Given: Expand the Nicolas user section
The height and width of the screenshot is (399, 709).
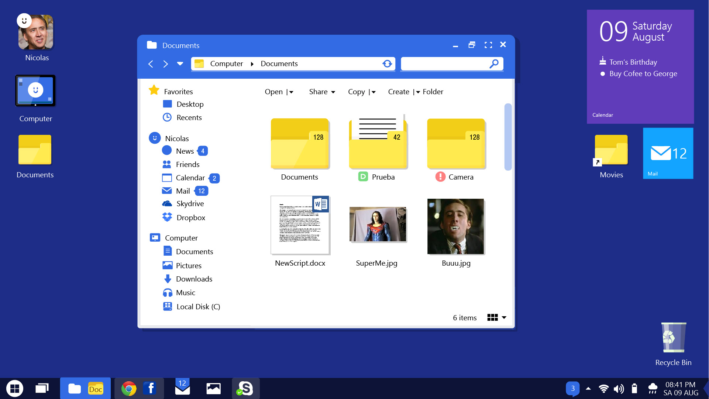Looking at the screenshot, I should [x=176, y=138].
